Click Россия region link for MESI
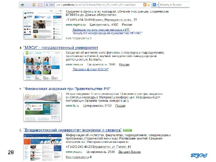The height and width of the screenshot is (162, 216). click(x=124, y=64)
